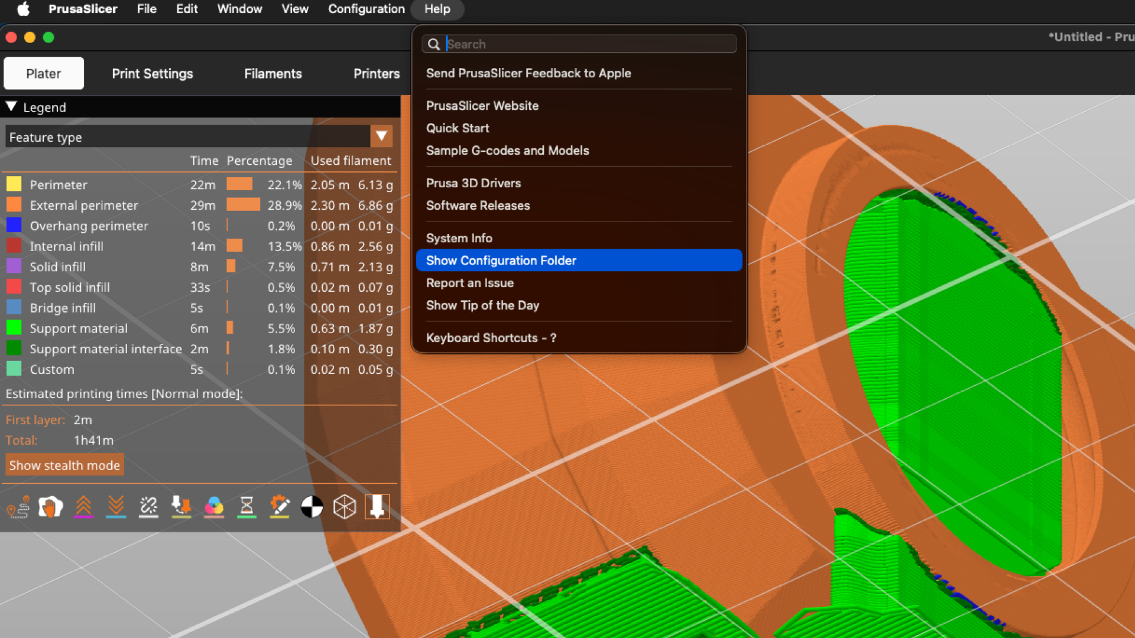Screen dimensions: 1135x638
Task: Open the File menu
Action: tap(147, 9)
